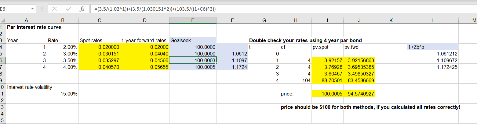Select cell 1.172425 in column L

point(433,67)
